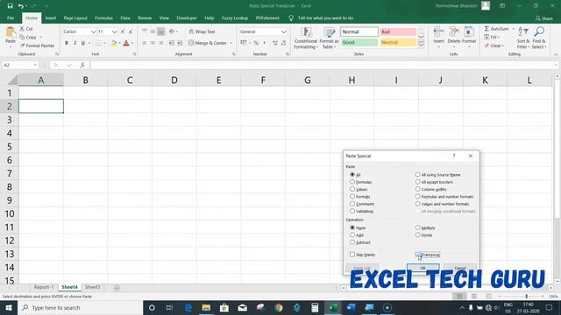The height and width of the screenshot is (315, 561).
Task: Open Find & Select menu
Action: point(539,38)
